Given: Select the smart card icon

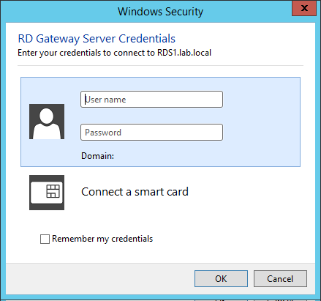Looking at the screenshot, I should (x=47, y=193).
